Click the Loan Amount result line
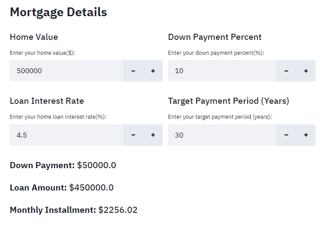Image resolution: width=331 pixels, height=226 pixels. pos(62,188)
